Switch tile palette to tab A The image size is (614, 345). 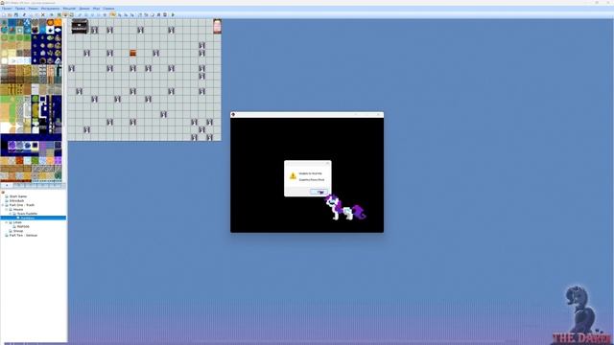click(7, 185)
